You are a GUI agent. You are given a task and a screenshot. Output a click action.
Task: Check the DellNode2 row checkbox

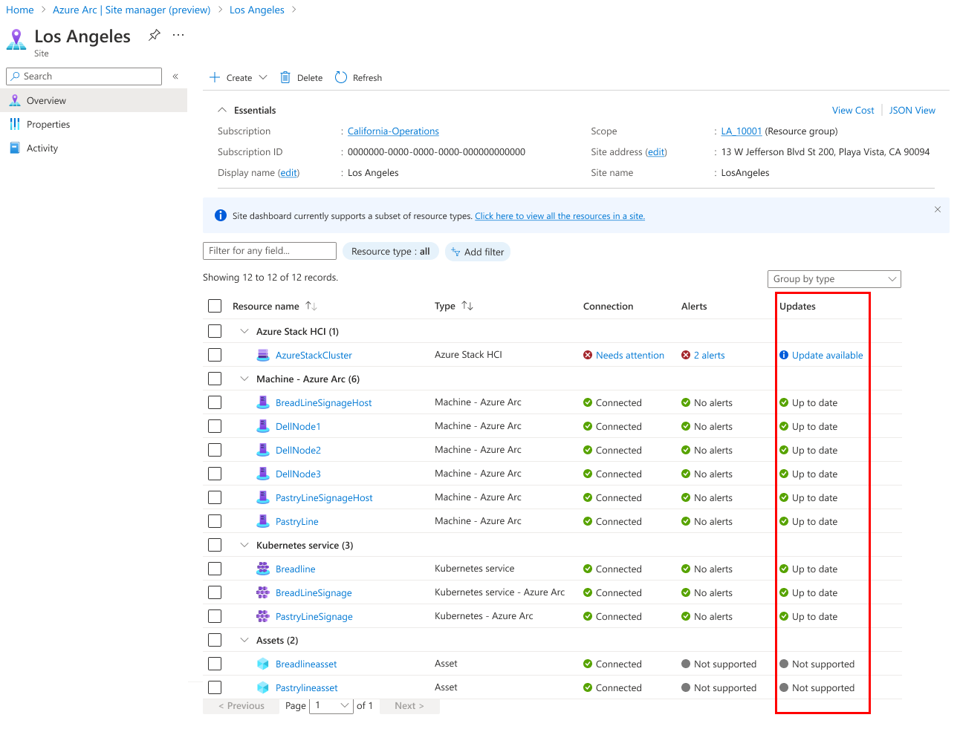(x=215, y=450)
